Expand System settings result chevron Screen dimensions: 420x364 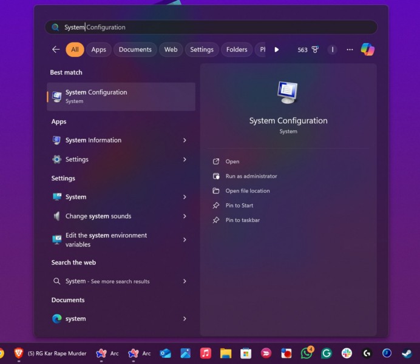tap(185, 197)
